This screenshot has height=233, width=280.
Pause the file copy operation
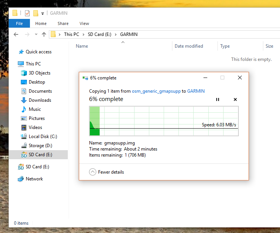[217, 99]
